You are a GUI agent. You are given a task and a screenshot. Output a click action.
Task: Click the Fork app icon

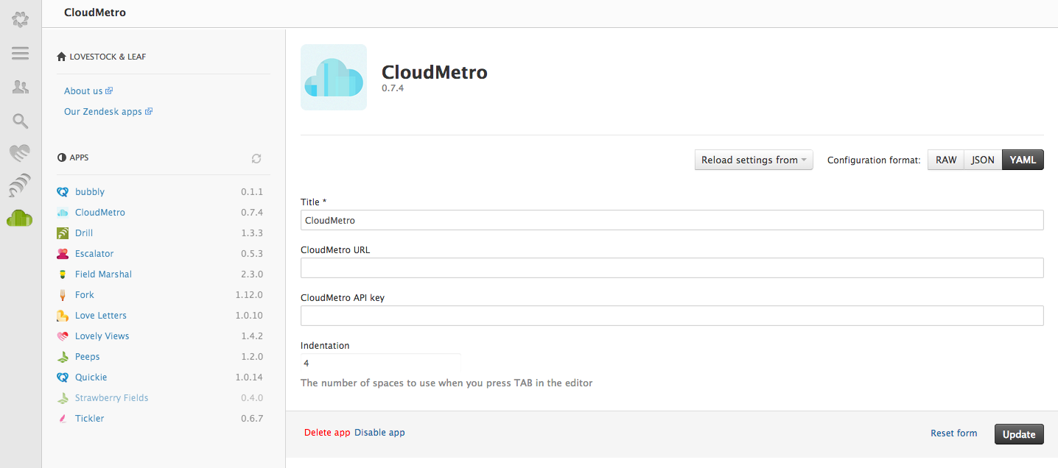[x=63, y=295]
